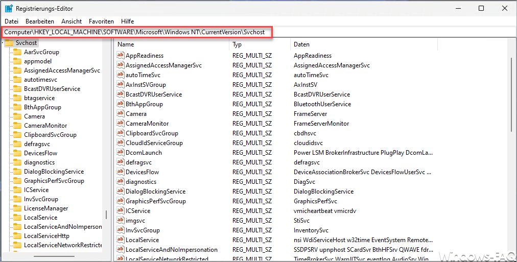Select the LocalService value name in list
517x262 pixels.
click(143, 240)
